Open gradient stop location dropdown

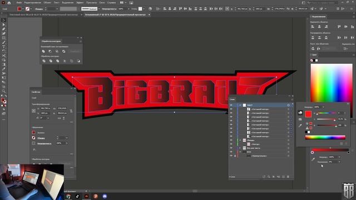339,162
